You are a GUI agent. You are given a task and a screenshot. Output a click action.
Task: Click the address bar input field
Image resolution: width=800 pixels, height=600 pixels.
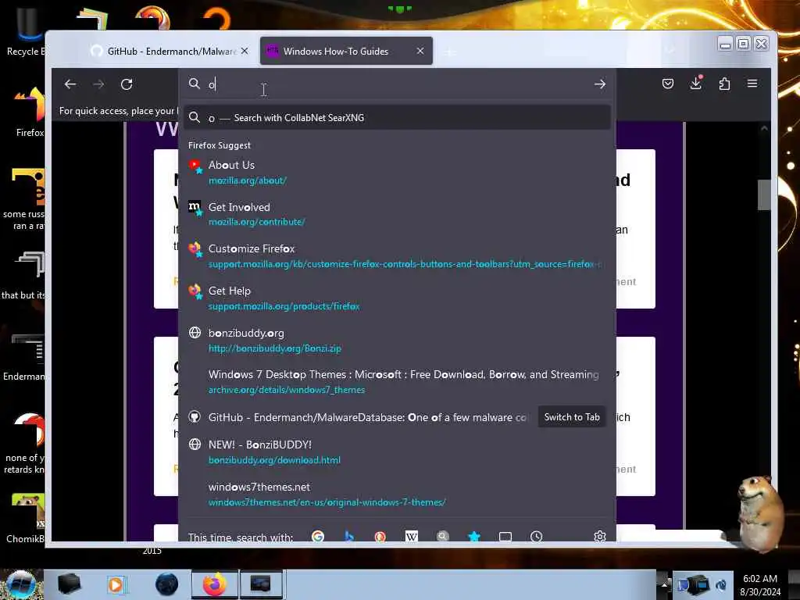click(398, 84)
